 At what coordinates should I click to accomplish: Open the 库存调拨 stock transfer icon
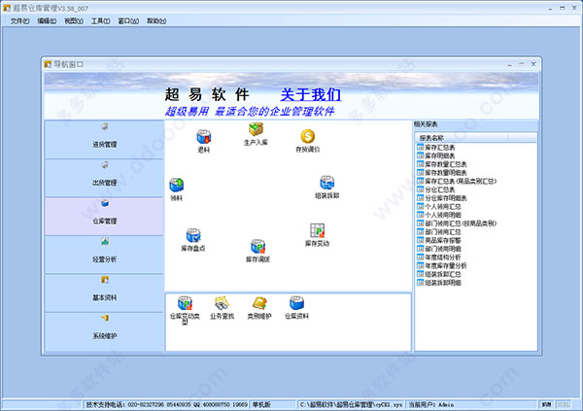pyautogui.click(x=257, y=251)
